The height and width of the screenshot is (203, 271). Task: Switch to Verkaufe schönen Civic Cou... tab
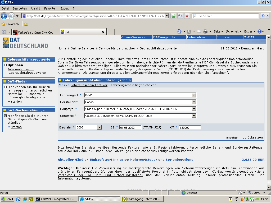(x=35, y=32)
